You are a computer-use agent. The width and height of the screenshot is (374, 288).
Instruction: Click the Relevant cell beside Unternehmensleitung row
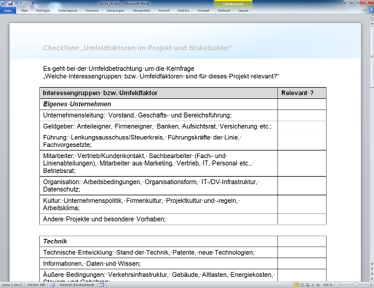click(x=302, y=115)
